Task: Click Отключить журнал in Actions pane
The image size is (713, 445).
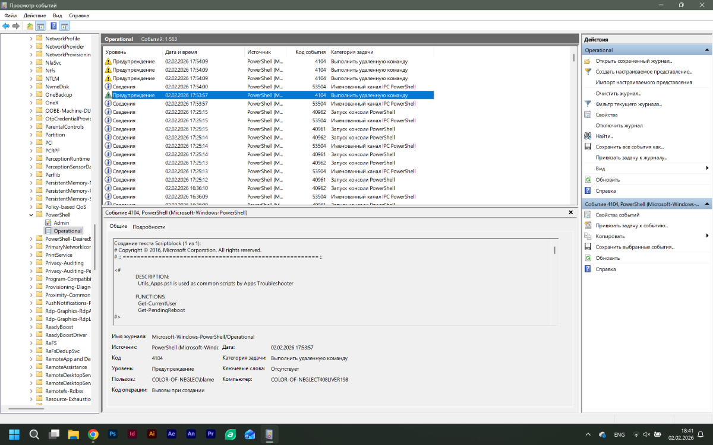Action: point(619,126)
